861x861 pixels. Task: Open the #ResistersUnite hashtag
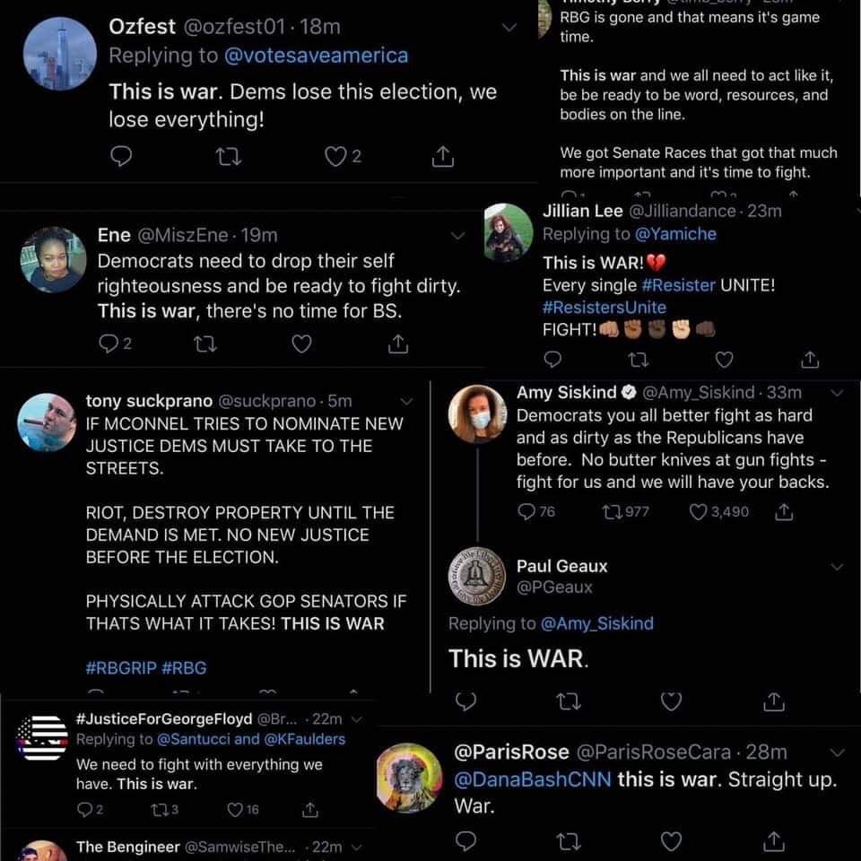(x=604, y=307)
